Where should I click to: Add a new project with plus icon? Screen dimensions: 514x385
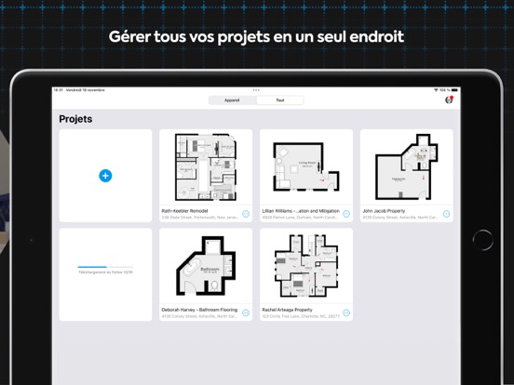[105, 176]
